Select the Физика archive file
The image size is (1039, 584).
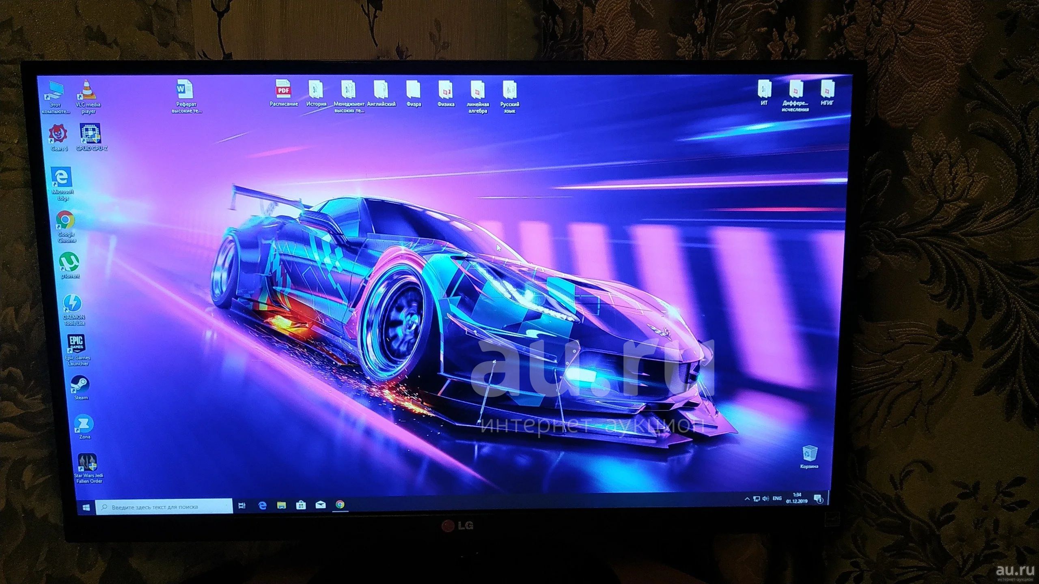[x=446, y=93]
